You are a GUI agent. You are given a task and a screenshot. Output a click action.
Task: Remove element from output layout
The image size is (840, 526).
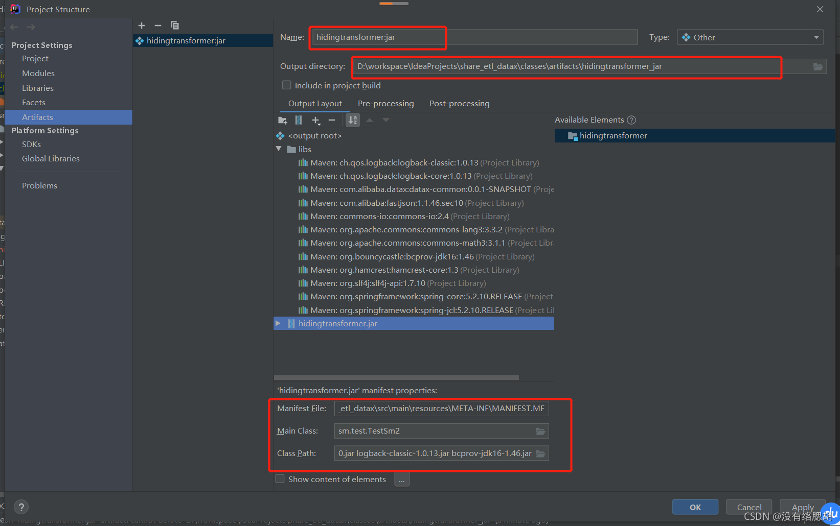tap(332, 121)
